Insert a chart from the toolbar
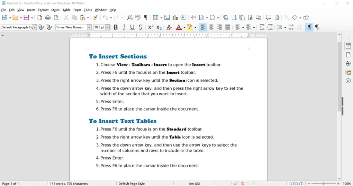 click(175, 18)
